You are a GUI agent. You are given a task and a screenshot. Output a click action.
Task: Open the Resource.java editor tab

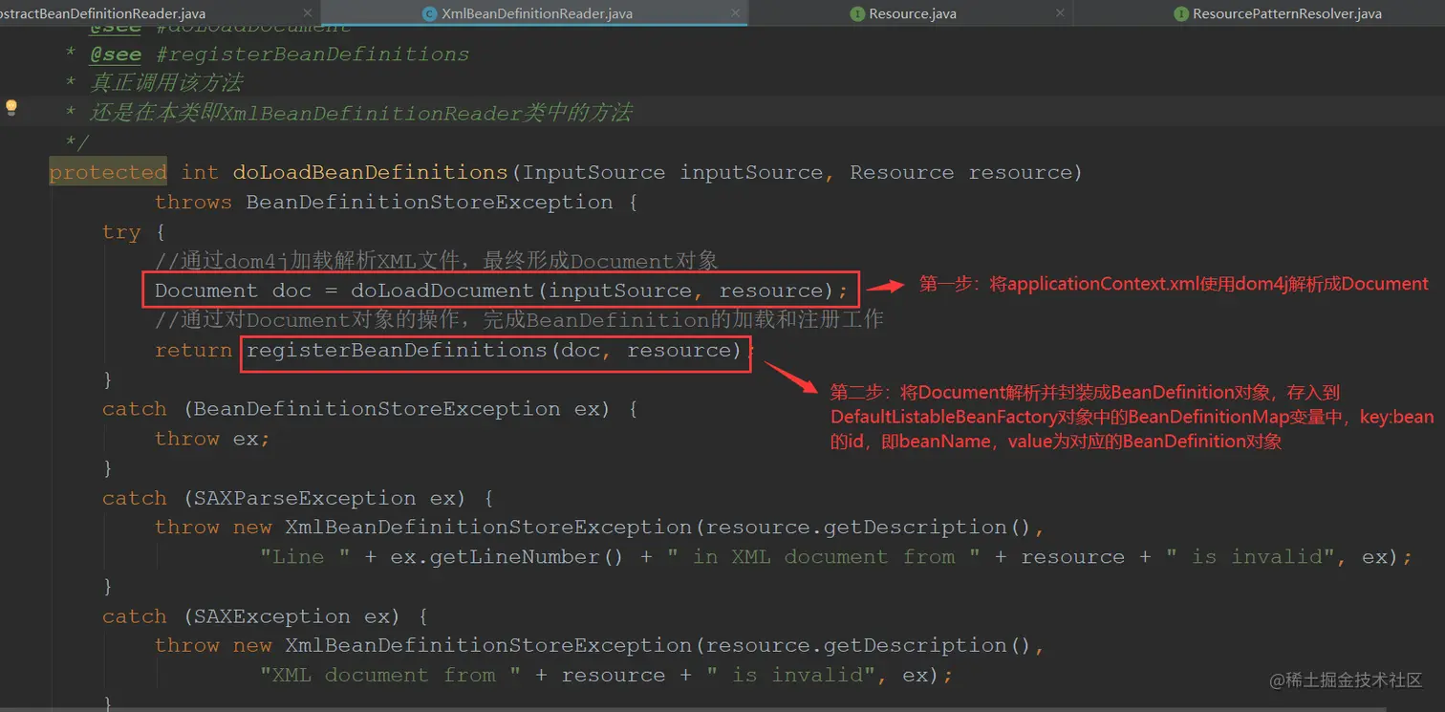pos(912,13)
